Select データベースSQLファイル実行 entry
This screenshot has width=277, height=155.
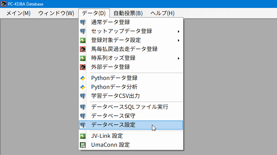click(131, 107)
